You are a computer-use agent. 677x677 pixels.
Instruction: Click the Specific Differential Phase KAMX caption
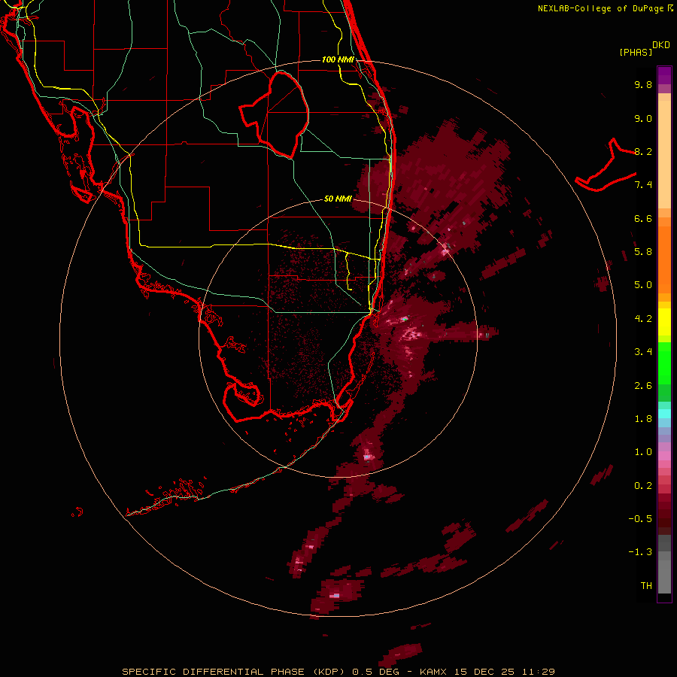pos(338,672)
